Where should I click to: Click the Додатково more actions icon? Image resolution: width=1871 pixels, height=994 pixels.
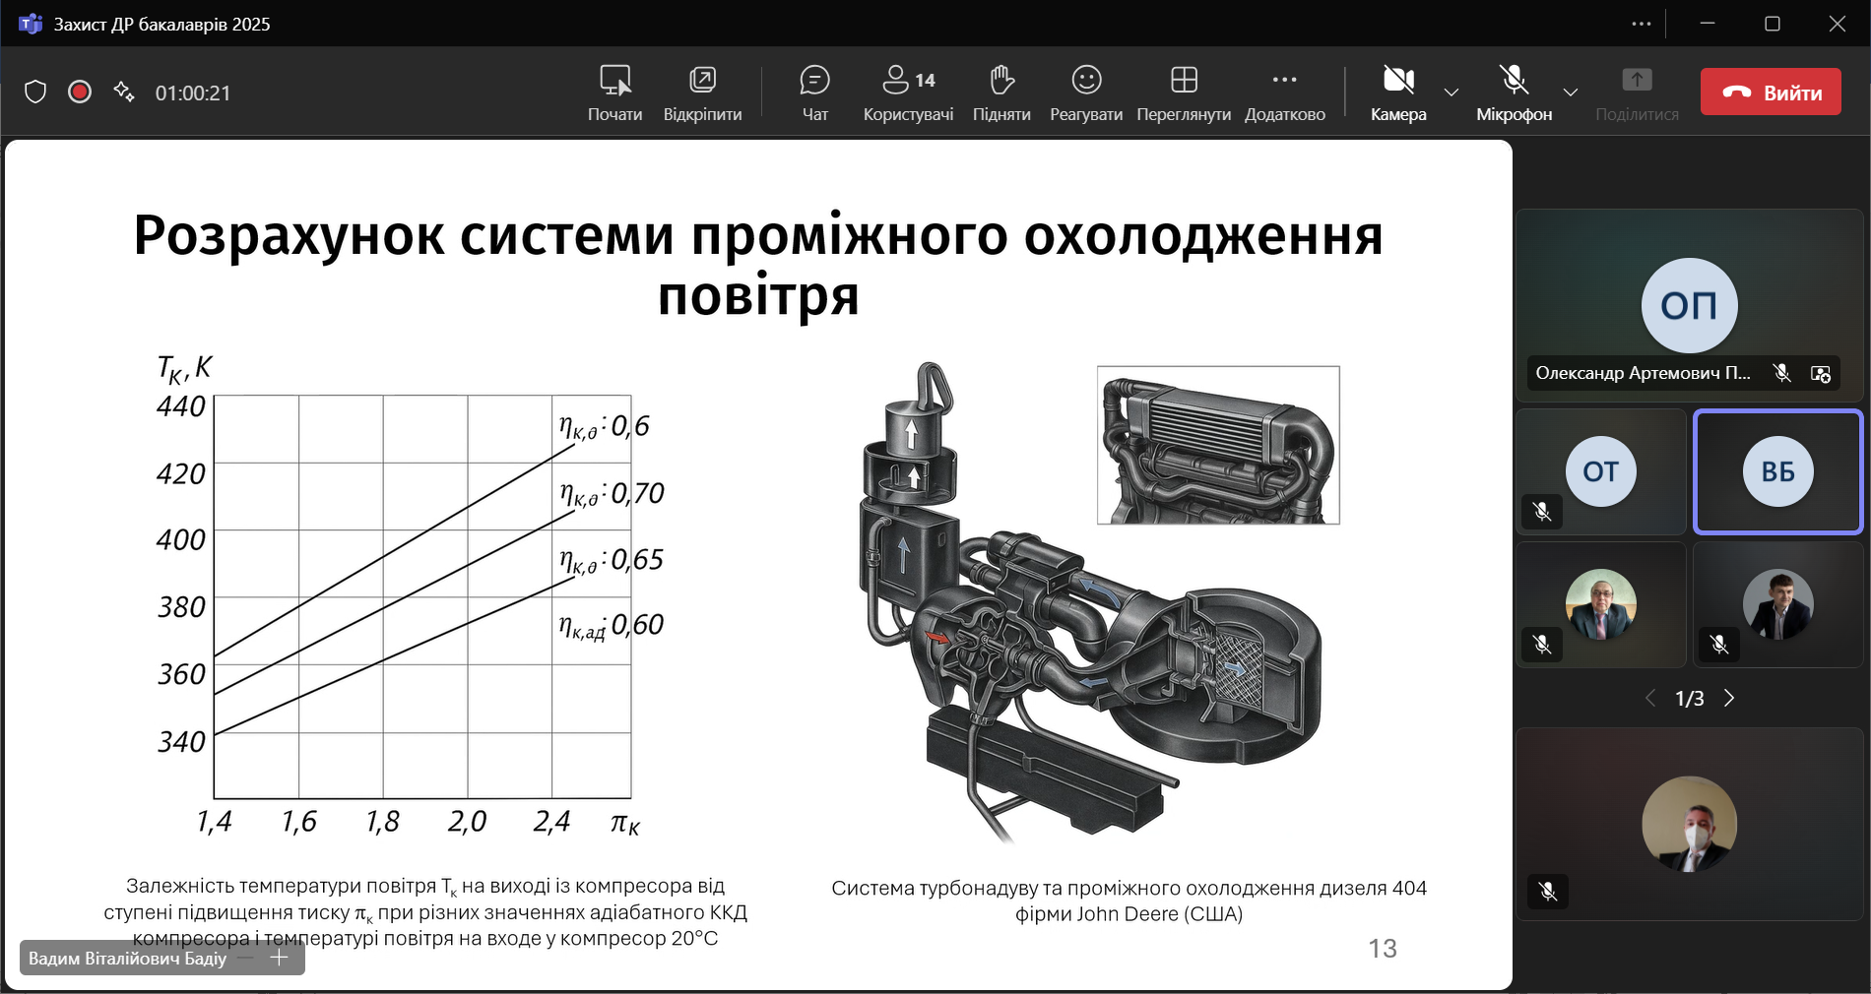tap(1284, 93)
